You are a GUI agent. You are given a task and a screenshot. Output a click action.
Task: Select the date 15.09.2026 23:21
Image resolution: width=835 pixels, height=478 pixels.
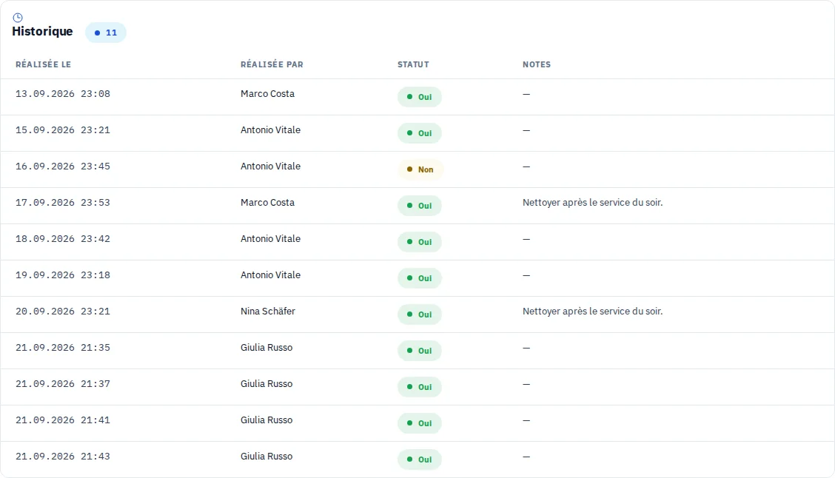[63, 130]
